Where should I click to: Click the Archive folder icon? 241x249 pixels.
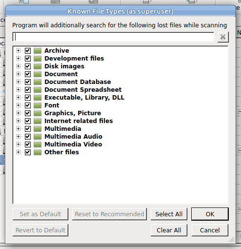coord(38,51)
